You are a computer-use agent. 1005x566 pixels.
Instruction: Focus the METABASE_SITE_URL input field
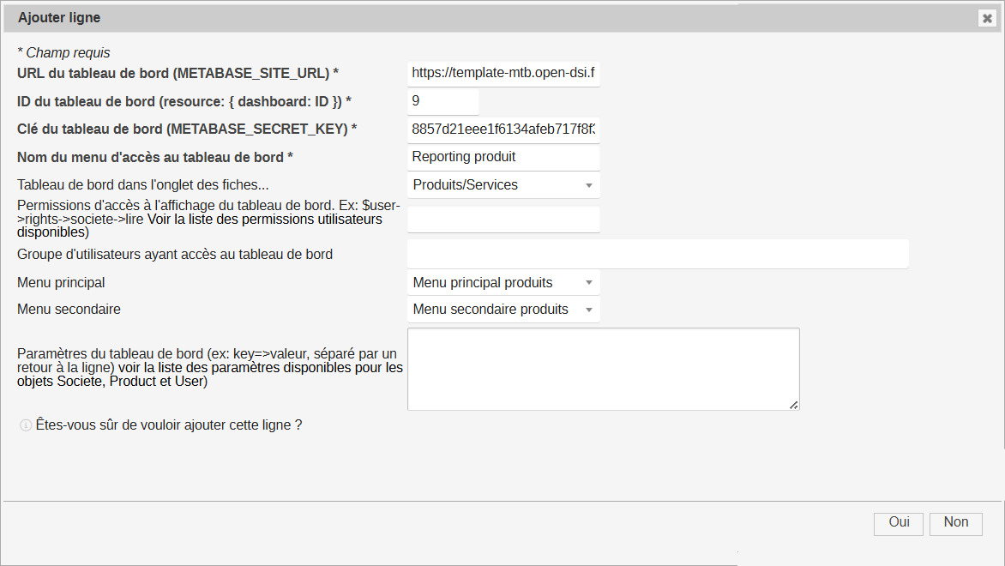[x=503, y=74]
